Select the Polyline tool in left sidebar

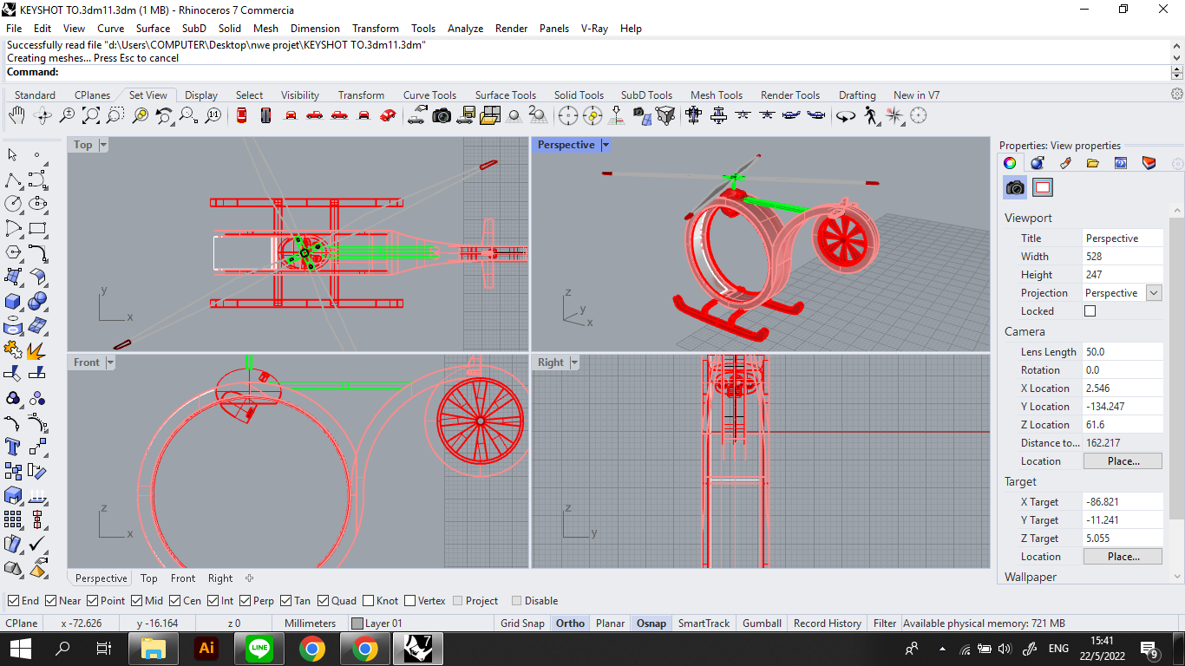(x=13, y=180)
